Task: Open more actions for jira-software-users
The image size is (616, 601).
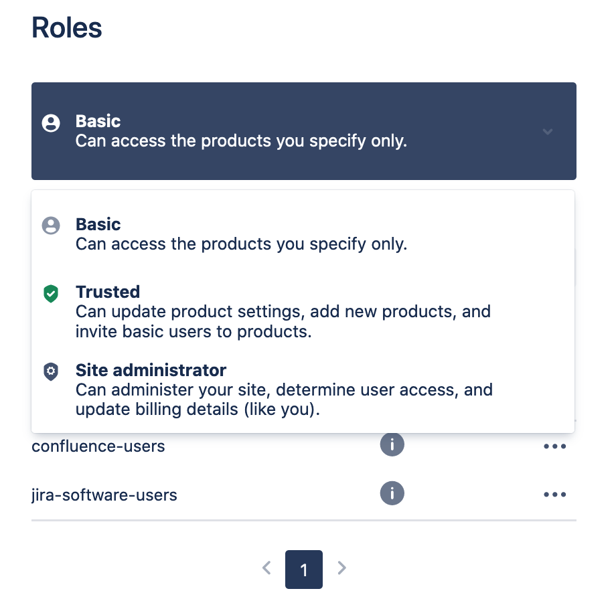Action: pyautogui.click(x=555, y=495)
